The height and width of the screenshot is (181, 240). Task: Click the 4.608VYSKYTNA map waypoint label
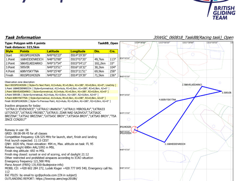167,99
